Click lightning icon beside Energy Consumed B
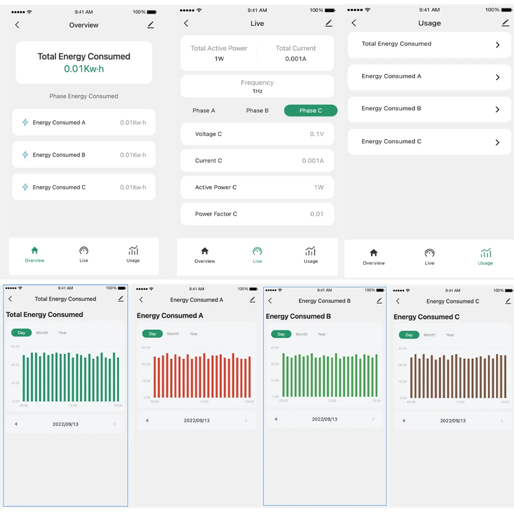 pyautogui.click(x=25, y=155)
